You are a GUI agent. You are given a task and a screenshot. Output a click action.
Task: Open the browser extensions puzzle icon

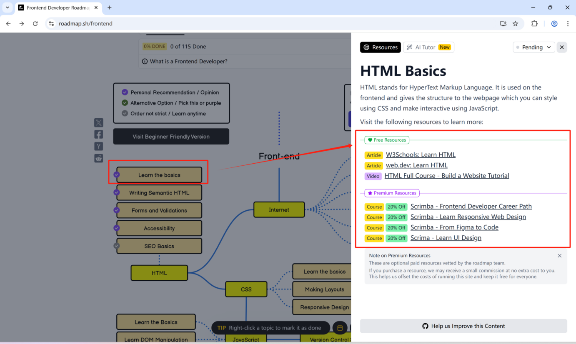(x=535, y=24)
